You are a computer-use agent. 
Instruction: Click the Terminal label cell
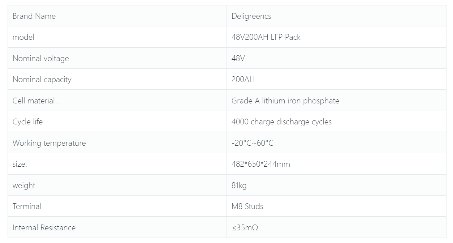pos(117,206)
